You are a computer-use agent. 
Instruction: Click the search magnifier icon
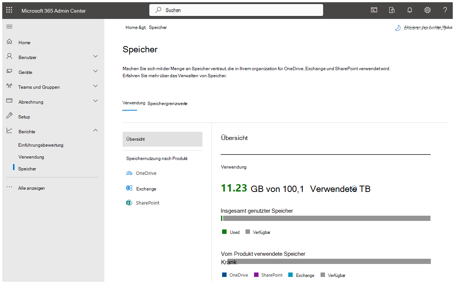pos(159,10)
